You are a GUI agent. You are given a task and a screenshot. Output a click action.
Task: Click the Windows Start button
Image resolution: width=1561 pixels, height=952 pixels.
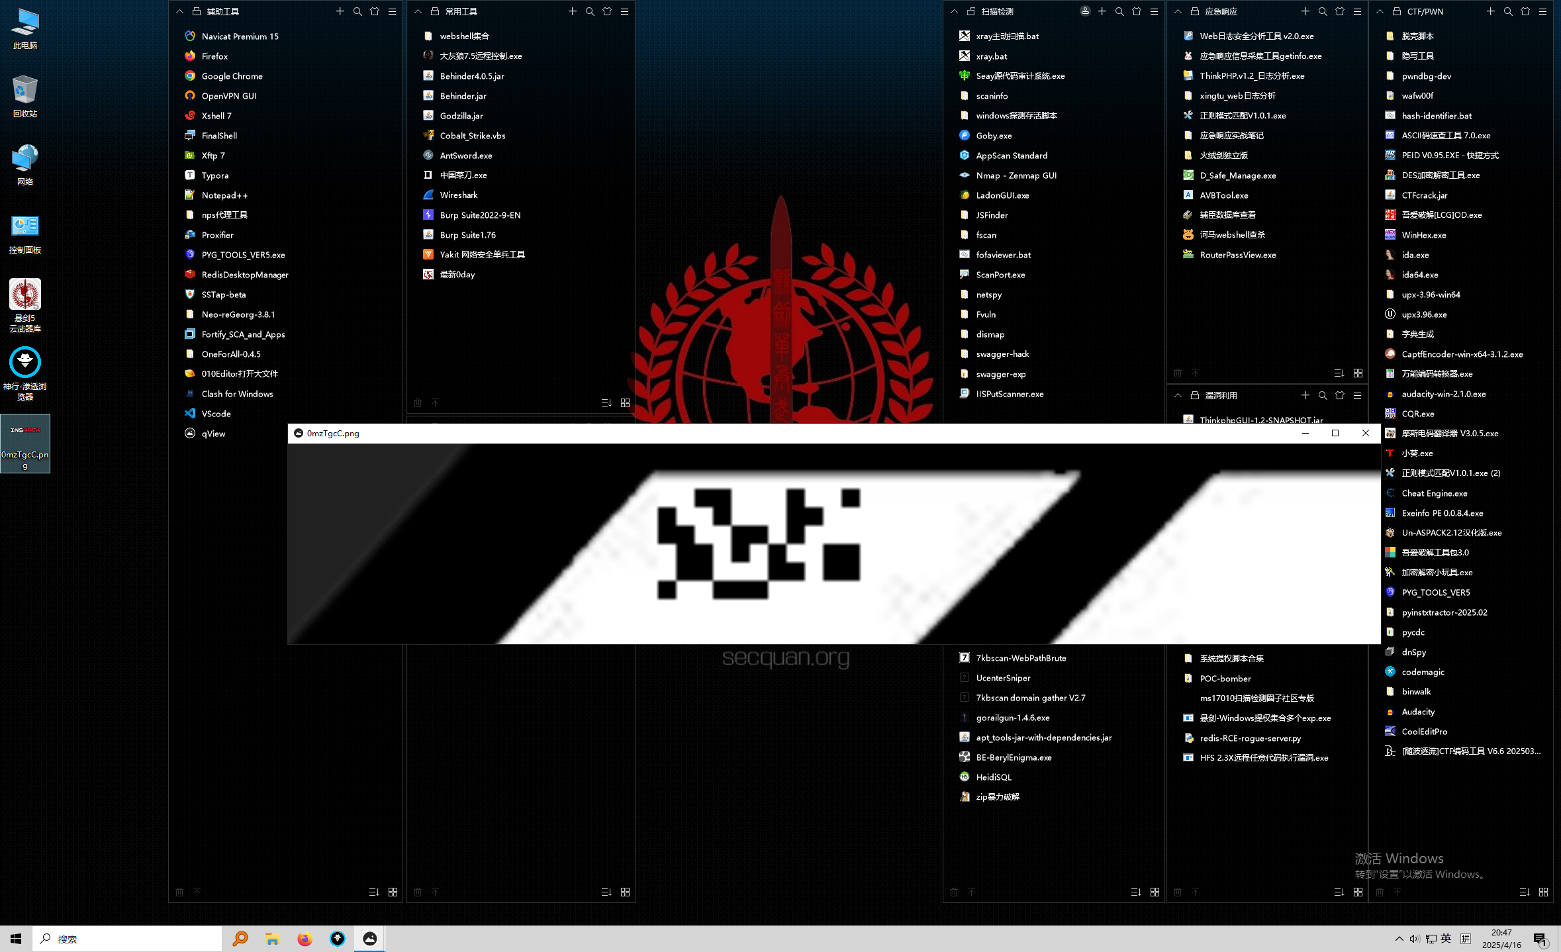16,939
